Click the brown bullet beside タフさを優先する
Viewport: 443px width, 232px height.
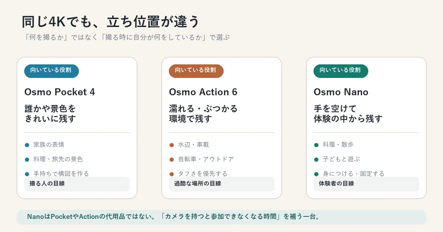point(172,174)
